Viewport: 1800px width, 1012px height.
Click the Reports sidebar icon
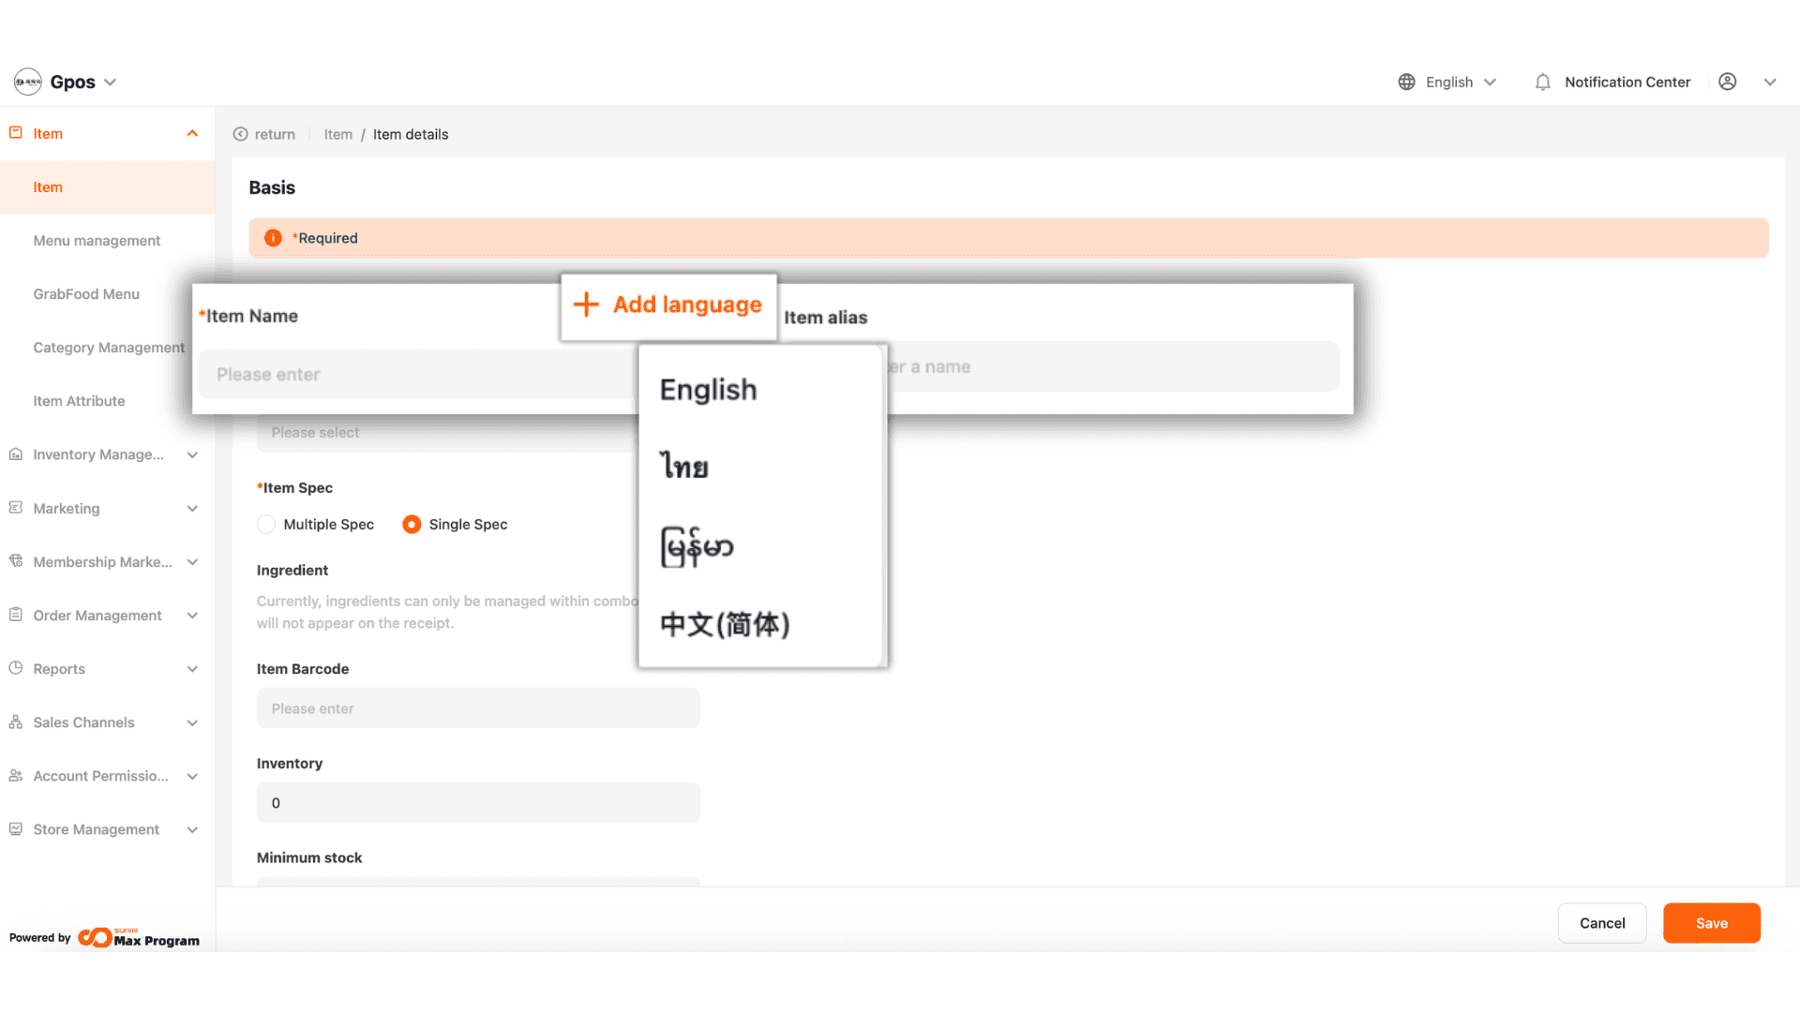(16, 668)
